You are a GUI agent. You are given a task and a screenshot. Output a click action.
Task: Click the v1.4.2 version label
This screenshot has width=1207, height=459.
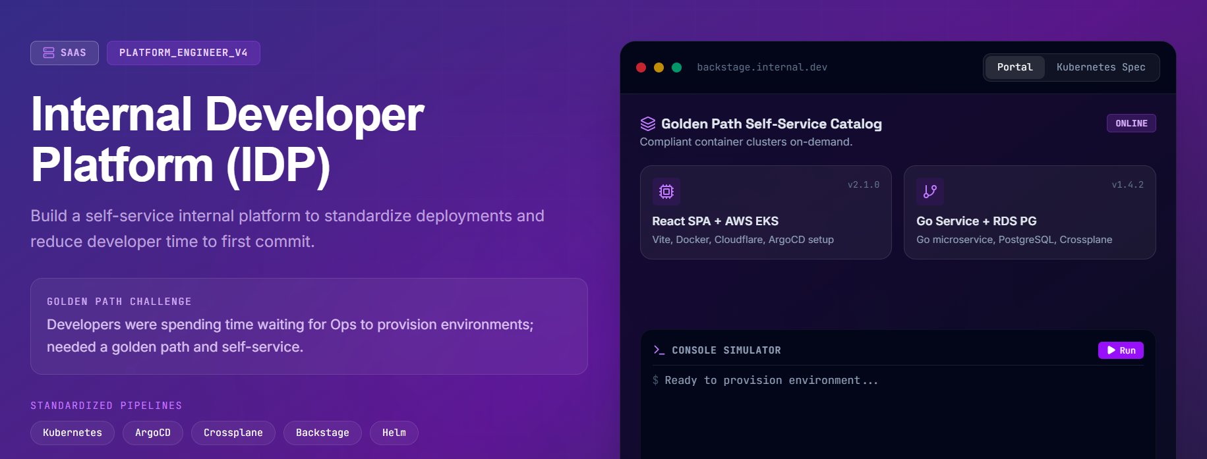click(1128, 184)
